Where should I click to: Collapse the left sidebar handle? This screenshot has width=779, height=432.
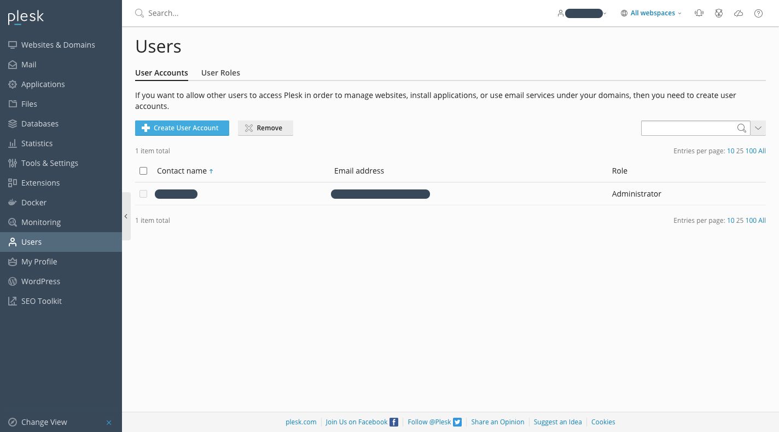coord(126,216)
